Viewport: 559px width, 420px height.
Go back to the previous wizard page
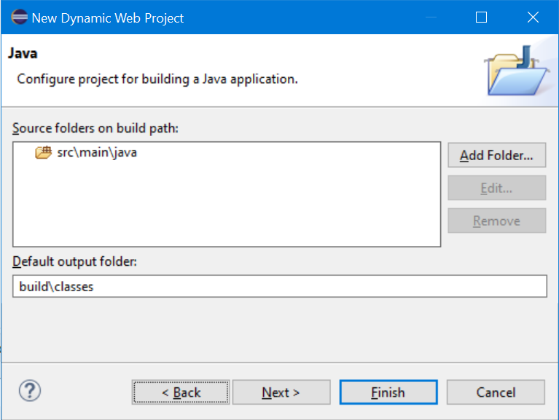pyautogui.click(x=181, y=392)
